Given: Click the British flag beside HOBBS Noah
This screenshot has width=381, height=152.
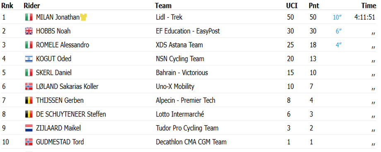Looking at the screenshot, I should pyautogui.click(x=29, y=31).
